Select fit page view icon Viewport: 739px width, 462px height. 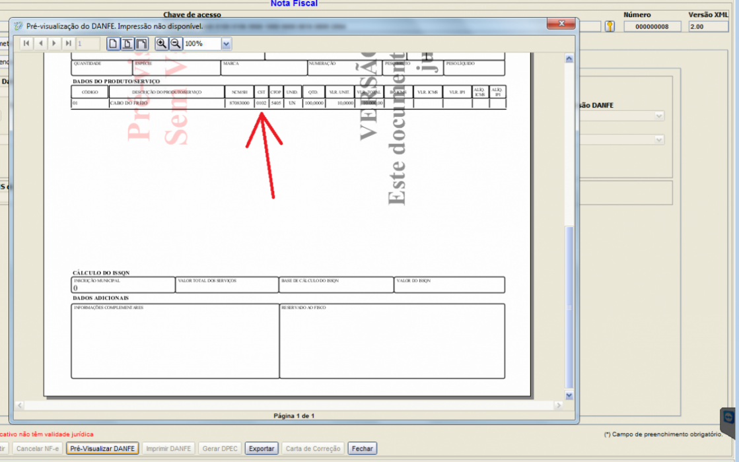(x=127, y=44)
